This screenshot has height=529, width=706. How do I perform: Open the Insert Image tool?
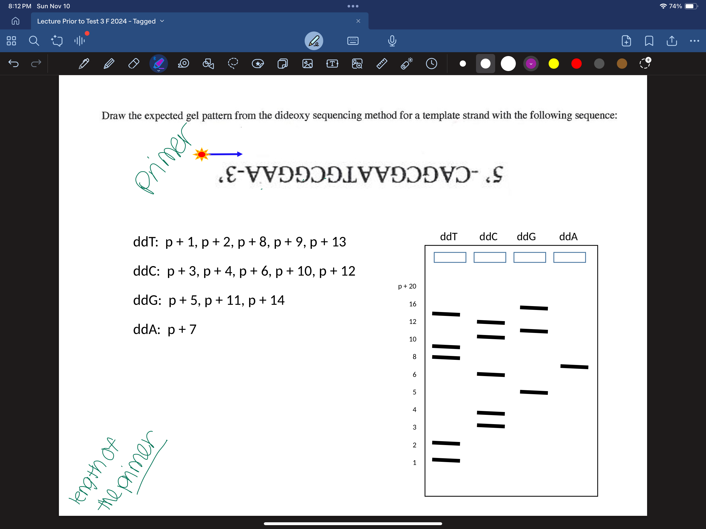(x=307, y=64)
